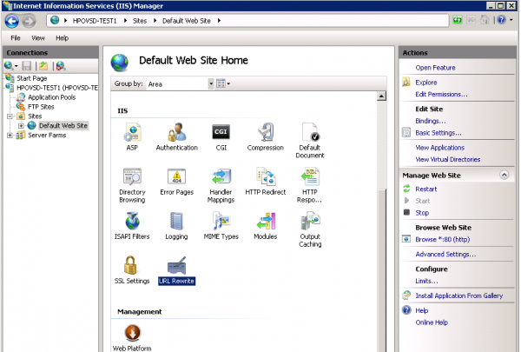Select Start Page in Connections tree
The height and width of the screenshot is (352, 521).
coord(32,78)
